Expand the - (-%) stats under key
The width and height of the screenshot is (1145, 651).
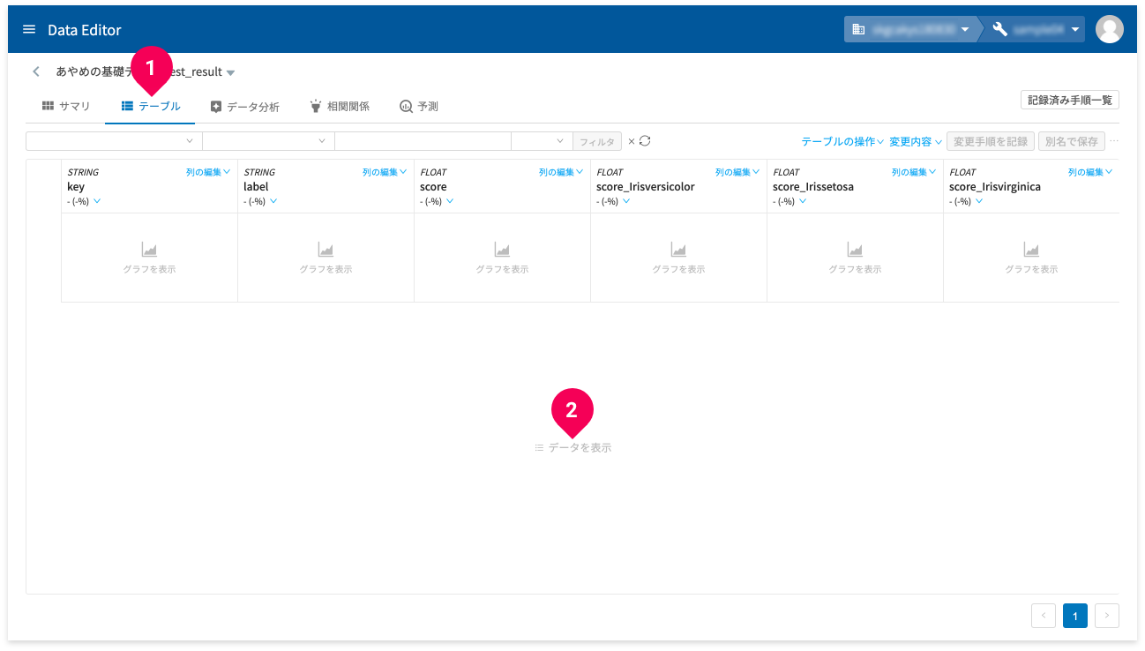[97, 201]
